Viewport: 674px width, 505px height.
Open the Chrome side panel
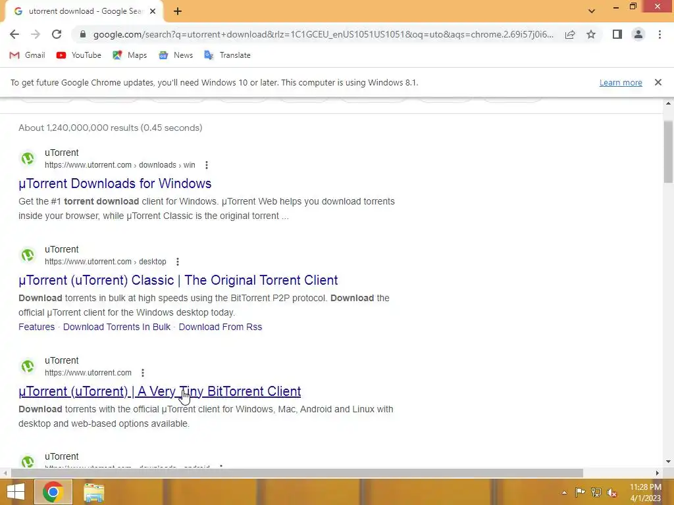(617, 34)
